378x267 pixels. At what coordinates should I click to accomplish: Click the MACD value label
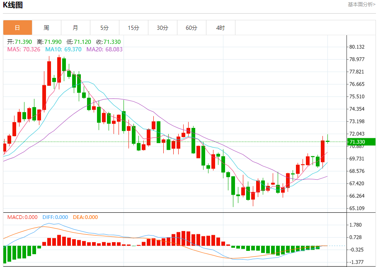pyautogui.click(x=22, y=217)
